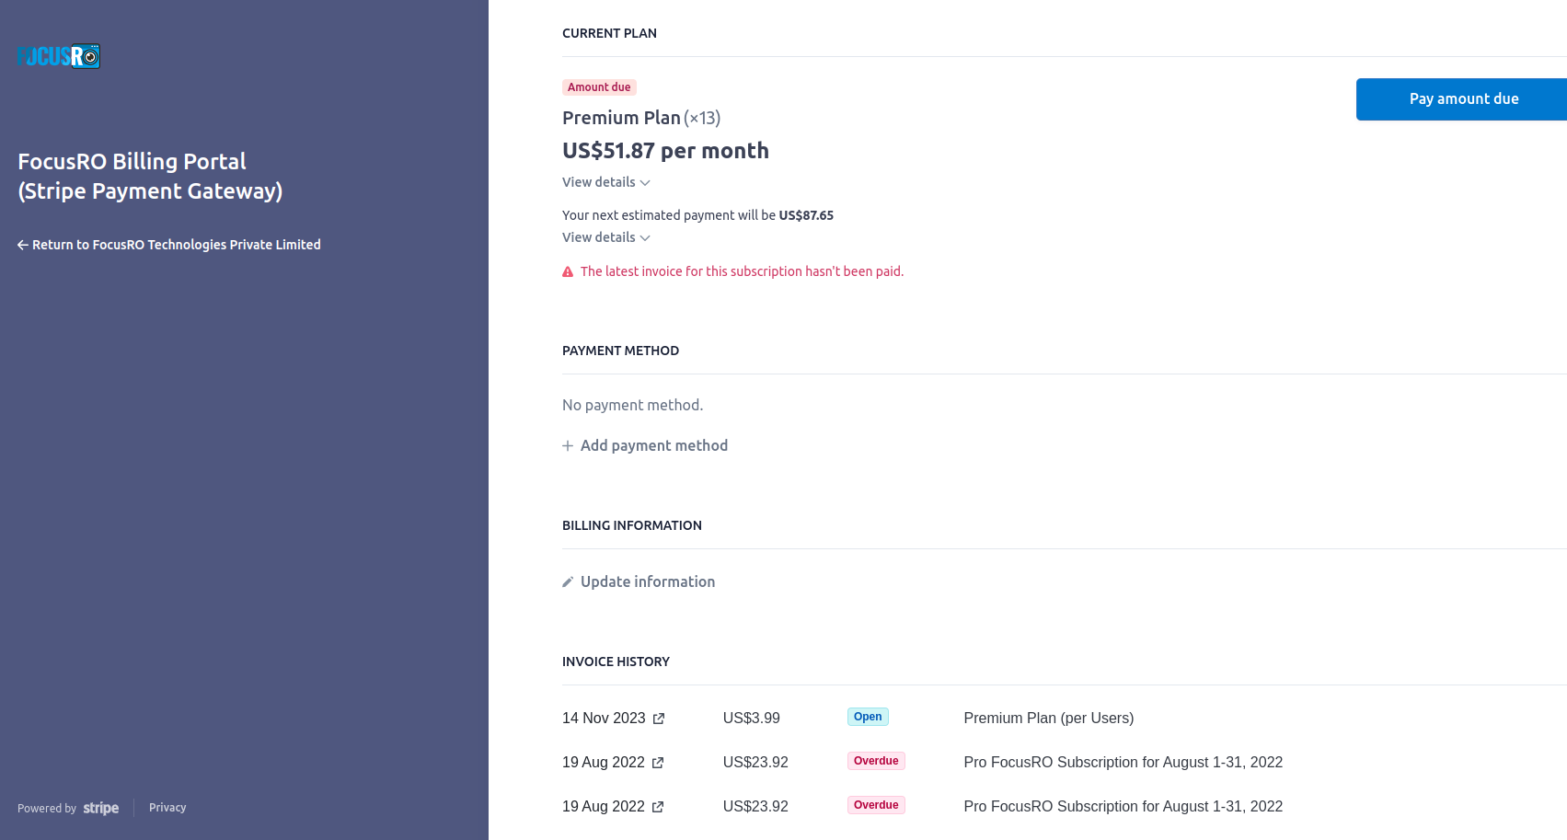Viewport: 1567px width, 840px height.
Task: Open external link icon of last 19 Aug 2022 invoice
Action: (658, 807)
